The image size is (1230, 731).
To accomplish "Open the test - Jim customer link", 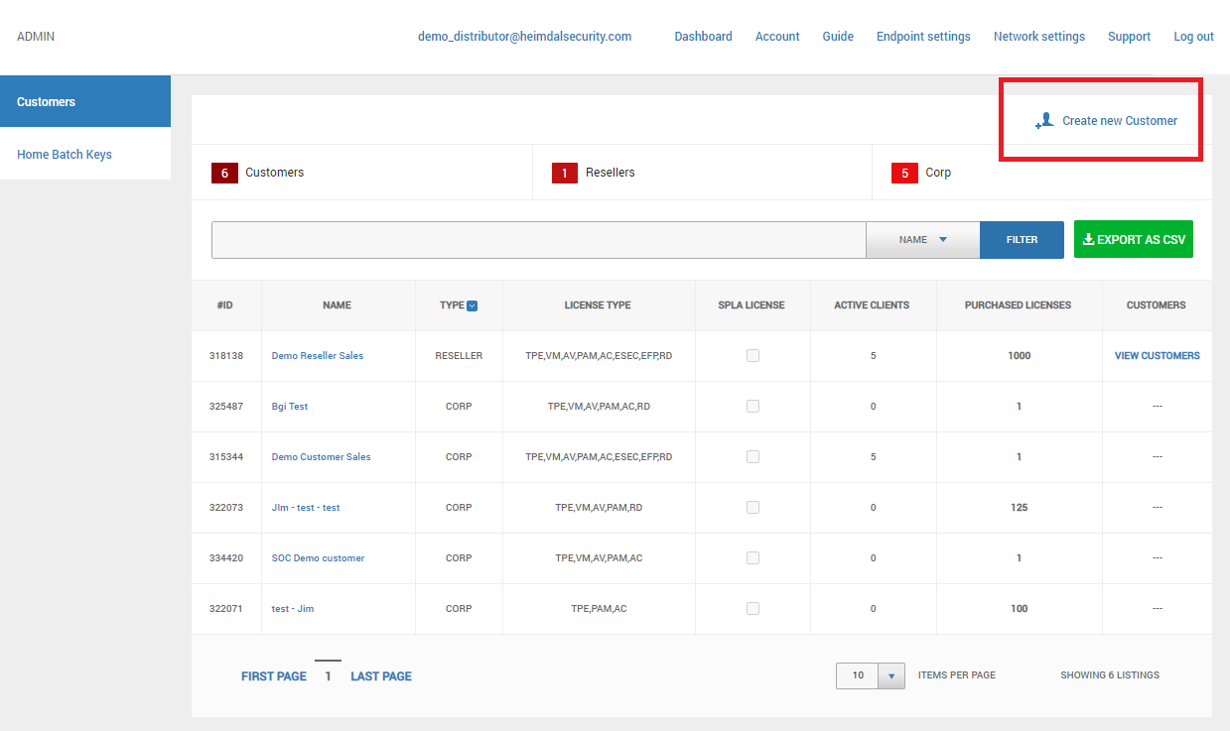I will click(x=293, y=608).
